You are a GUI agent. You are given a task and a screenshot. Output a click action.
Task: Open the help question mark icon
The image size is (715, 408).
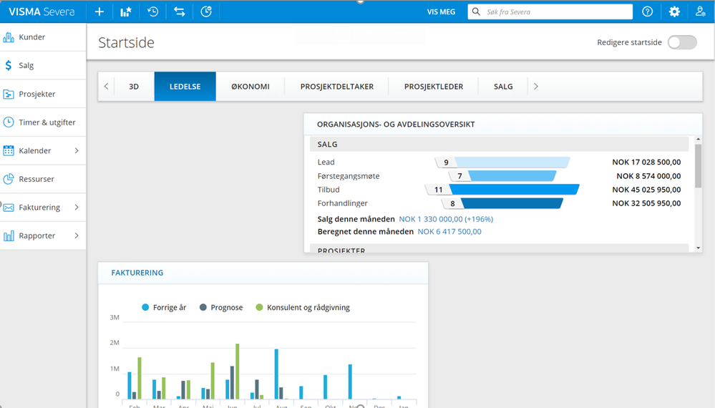647,12
